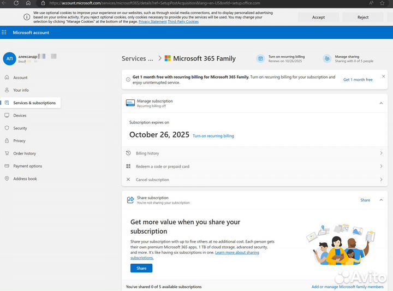Click the АП profile avatar
Screen dimensions: 393x291
[x=9, y=58]
